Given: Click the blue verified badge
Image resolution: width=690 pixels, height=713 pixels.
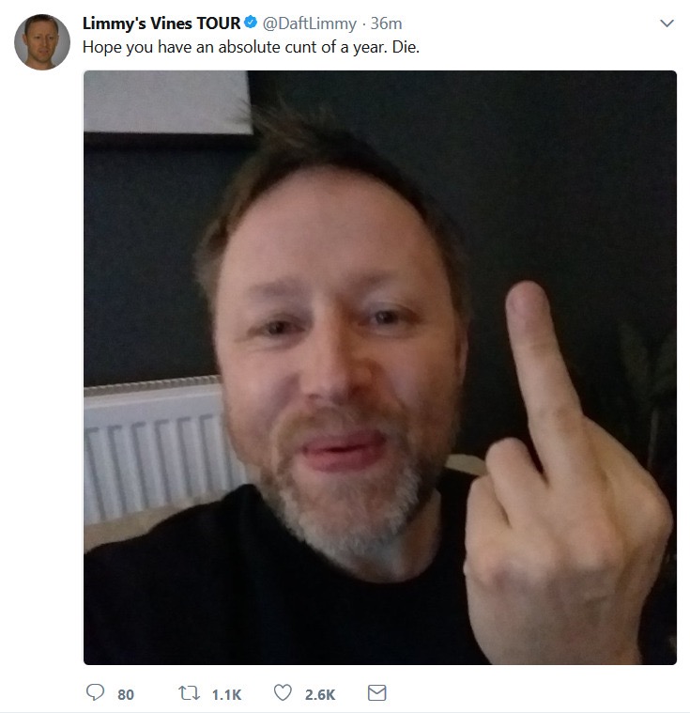Looking at the screenshot, I should (251, 22).
